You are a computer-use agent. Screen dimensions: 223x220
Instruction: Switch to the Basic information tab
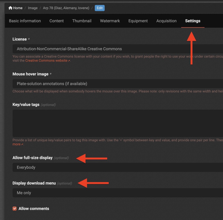pyautogui.click(x=25, y=21)
